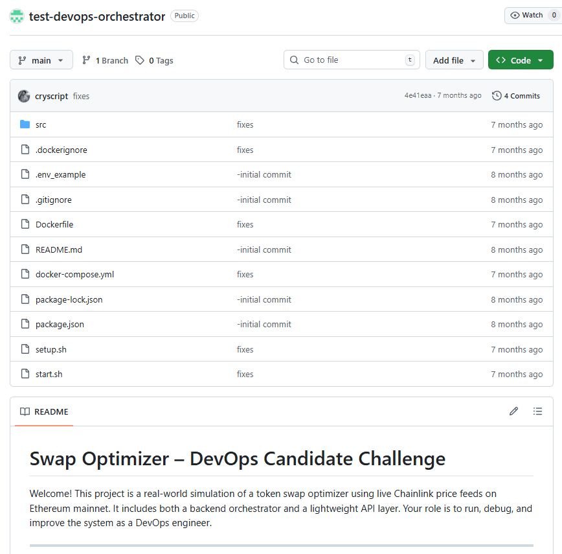Open the src folder icon
This screenshot has height=554, width=562.
click(26, 124)
